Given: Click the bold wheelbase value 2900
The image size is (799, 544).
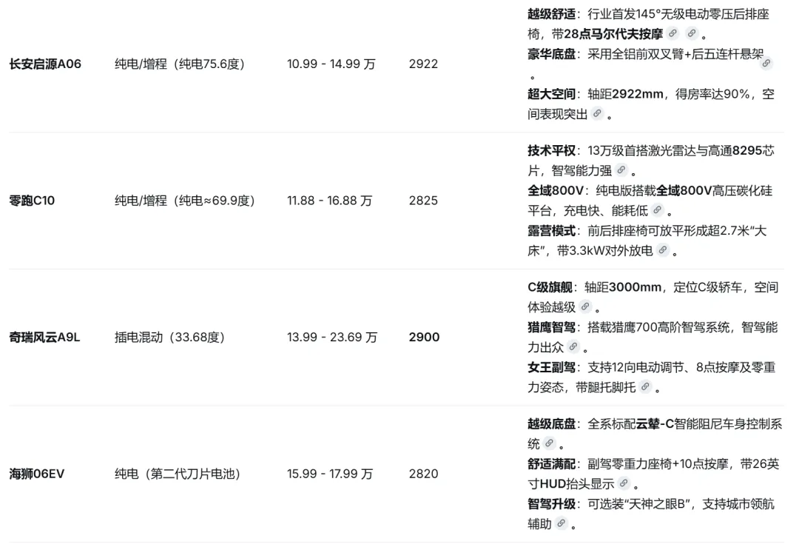Looking at the screenshot, I should pos(424,337).
